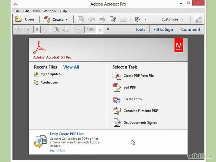216x162 pixels.
Task: Open the Comment pane
Action: 191,29
